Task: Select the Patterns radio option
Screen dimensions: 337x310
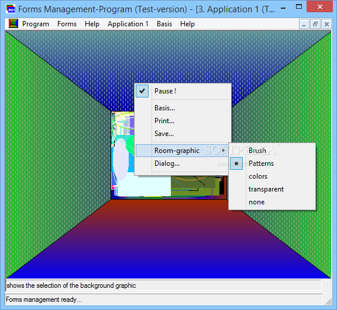Action: click(x=272, y=163)
